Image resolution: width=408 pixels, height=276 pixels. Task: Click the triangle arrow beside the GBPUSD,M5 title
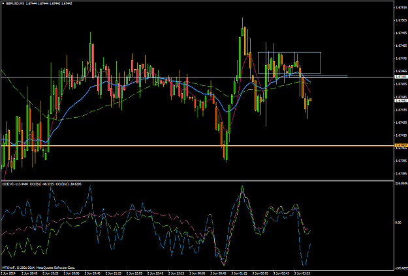click(3, 3)
